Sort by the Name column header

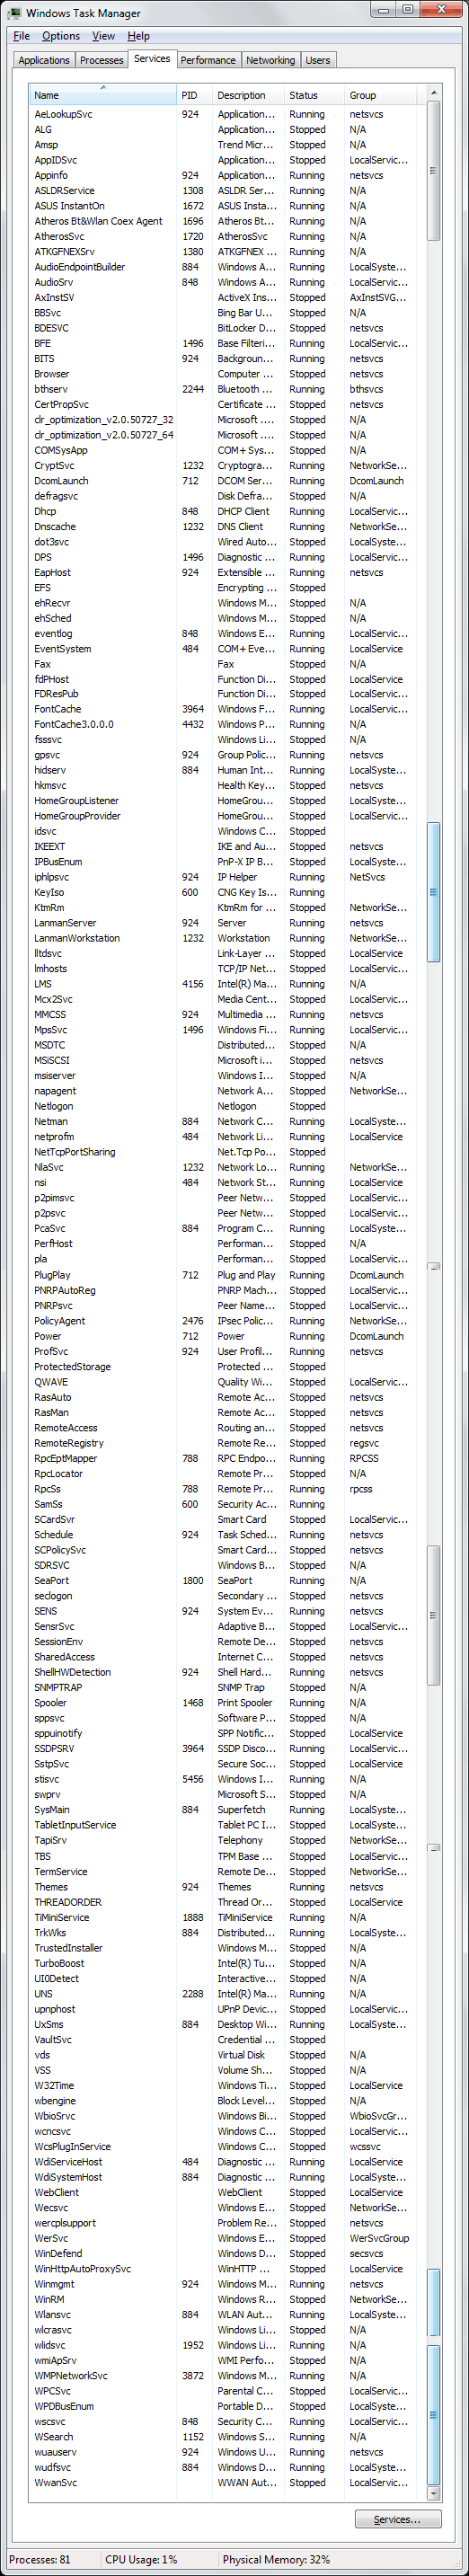click(103, 95)
